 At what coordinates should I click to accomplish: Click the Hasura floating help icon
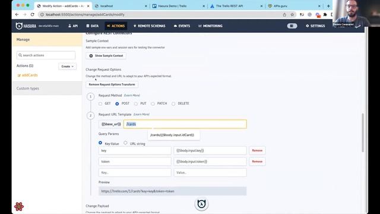pos(201,204)
